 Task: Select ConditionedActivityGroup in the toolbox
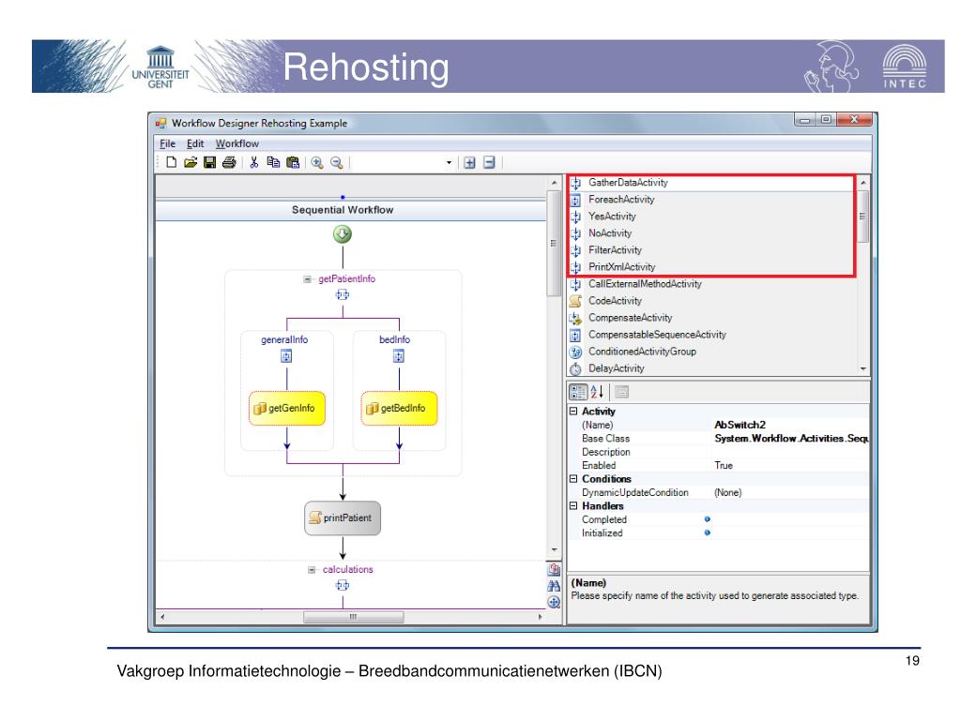(642, 352)
